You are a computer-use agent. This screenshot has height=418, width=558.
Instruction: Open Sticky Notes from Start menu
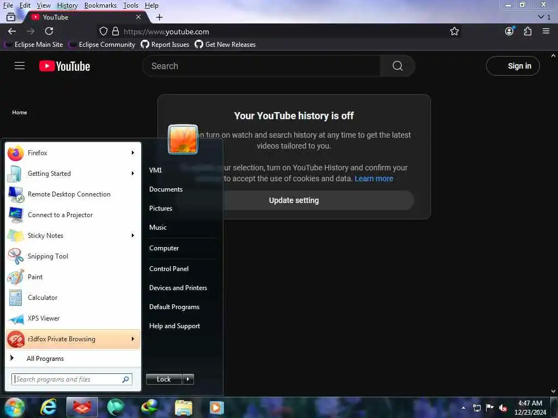[73, 235]
